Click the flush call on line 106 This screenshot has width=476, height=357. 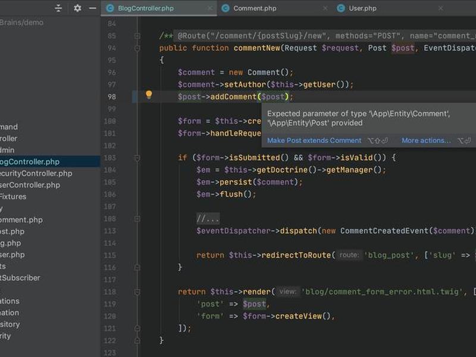point(231,194)
